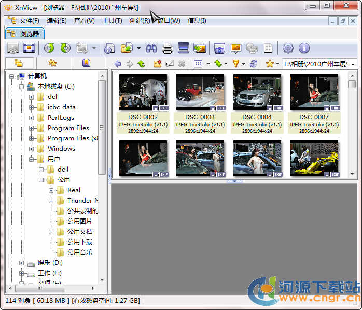Click the blue info icon
This screenshot has height=310, width=362.
pyautogui.click(x=304, y=48)
